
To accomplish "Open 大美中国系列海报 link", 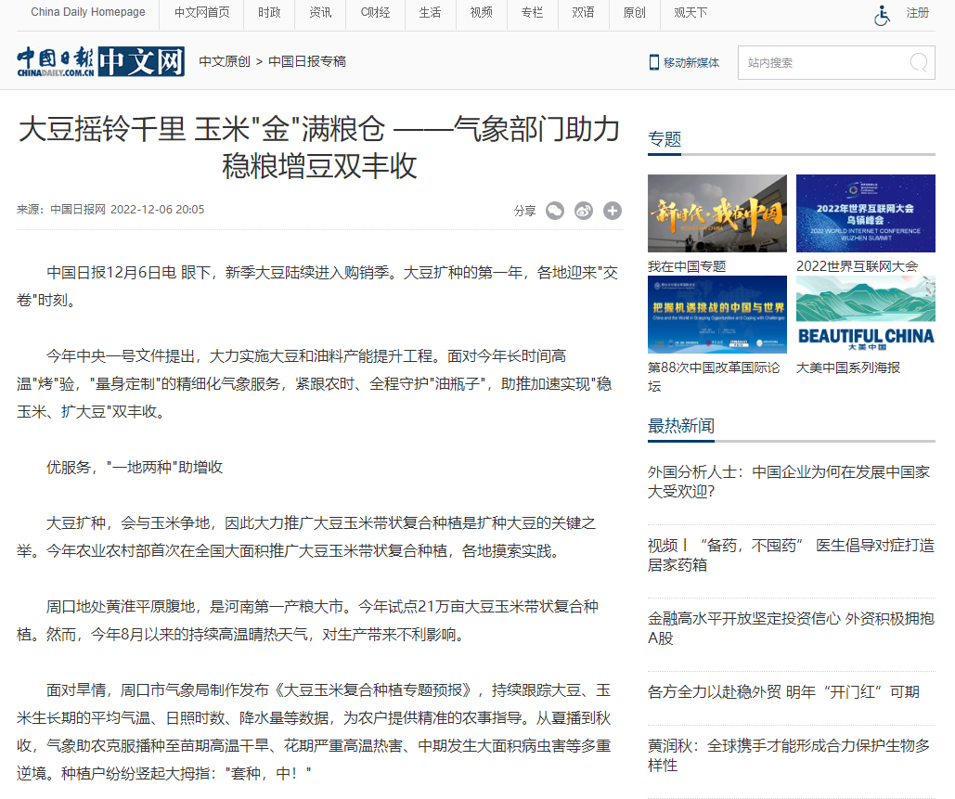I will (848, 367).
